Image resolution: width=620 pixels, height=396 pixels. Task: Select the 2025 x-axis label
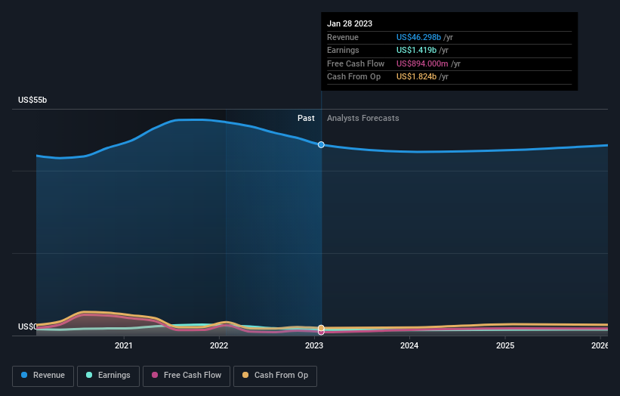(x=505, y=345)
